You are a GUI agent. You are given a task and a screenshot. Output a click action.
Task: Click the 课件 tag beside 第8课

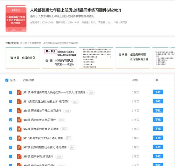[x=59, y=157]
